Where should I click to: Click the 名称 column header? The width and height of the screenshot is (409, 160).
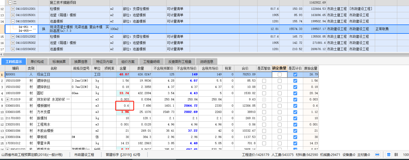tap(54, 68)
